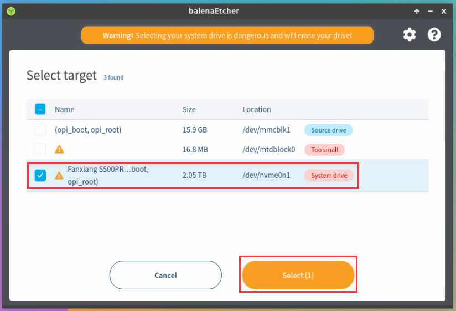Image resolution: width=456 pixels, height=311 pixels.
Task: Click the (opi_boot, opi_root) drive name
Action: [88, 130]
